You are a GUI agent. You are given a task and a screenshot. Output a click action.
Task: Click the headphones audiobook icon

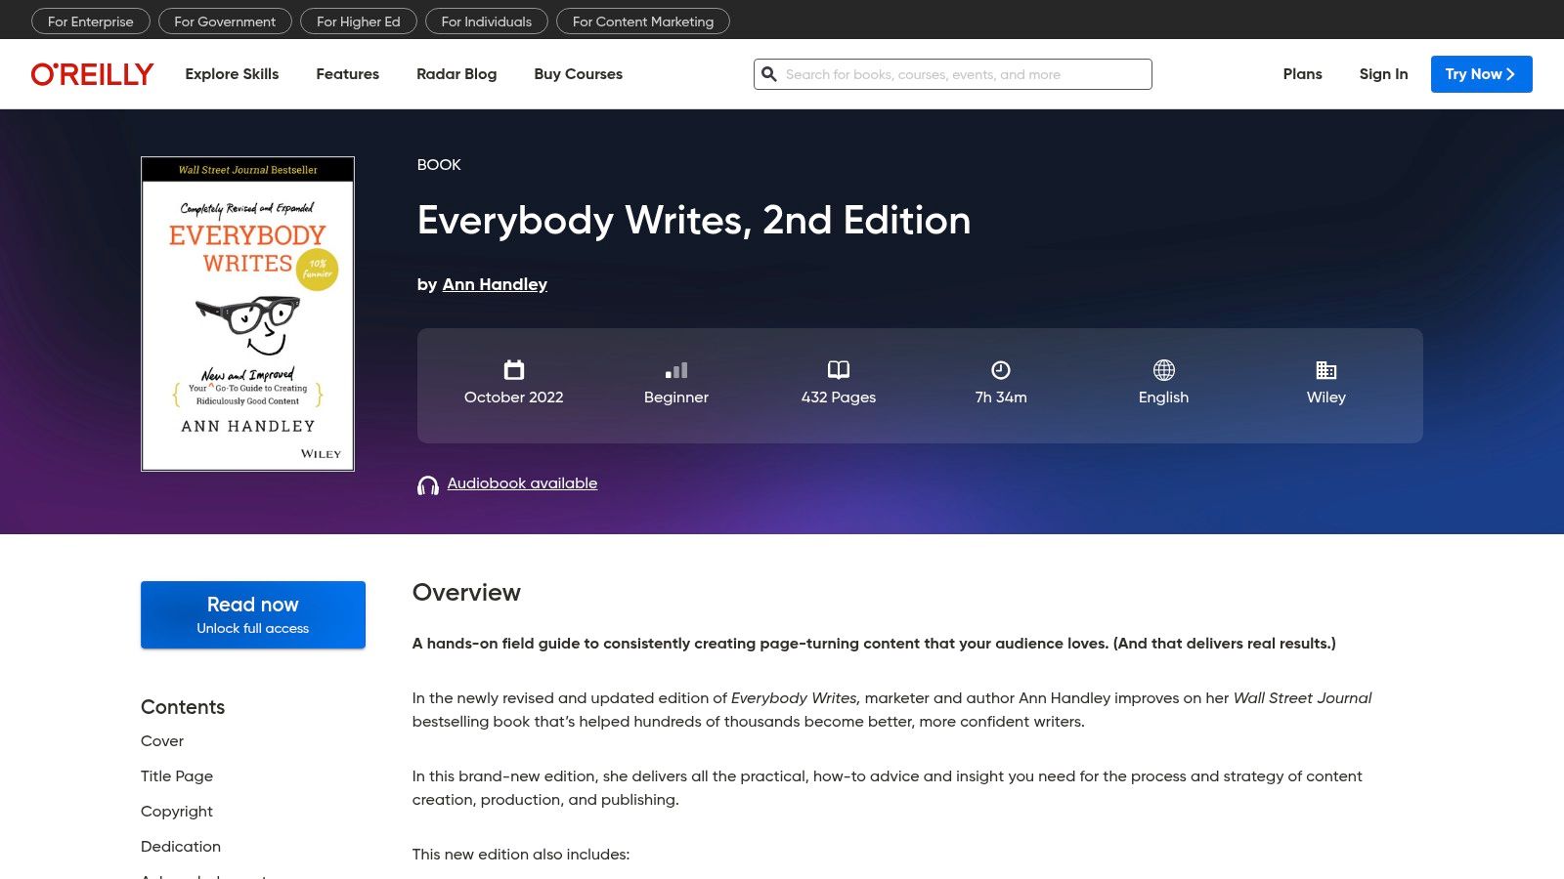pyautogui.click(x=428, y=485)
